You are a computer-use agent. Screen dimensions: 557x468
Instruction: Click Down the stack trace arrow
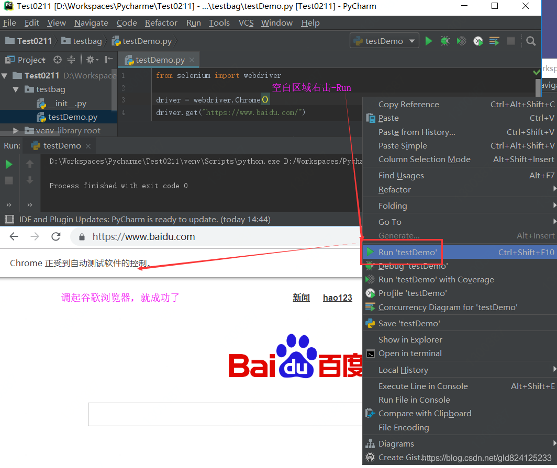[30, 180]
